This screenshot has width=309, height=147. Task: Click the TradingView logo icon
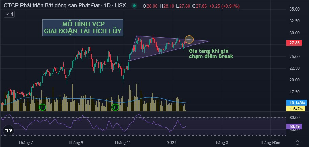tap(9, 130)
